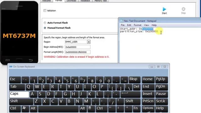Tap the Del key
This screenshot has height=113, width=201.
click(x=137, y=87)
